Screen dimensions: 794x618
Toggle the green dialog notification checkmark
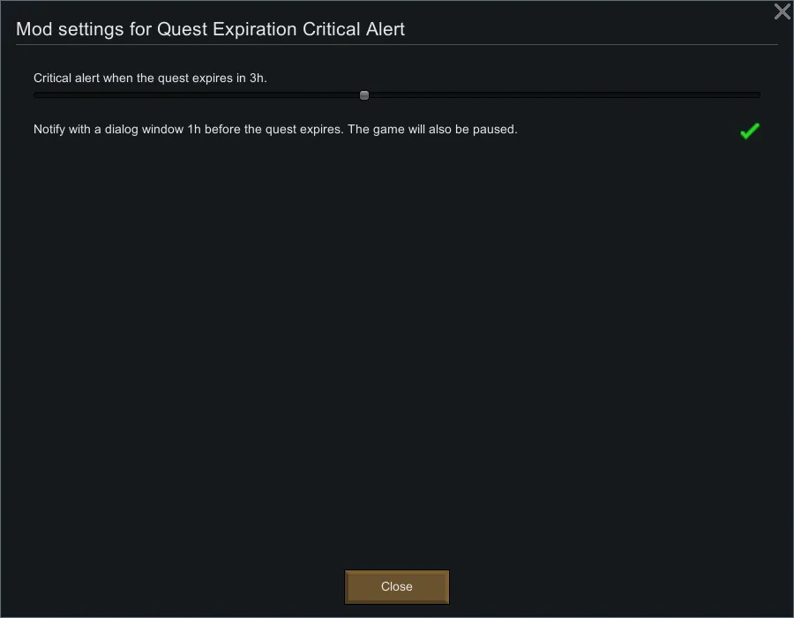(x=750, y=131)
